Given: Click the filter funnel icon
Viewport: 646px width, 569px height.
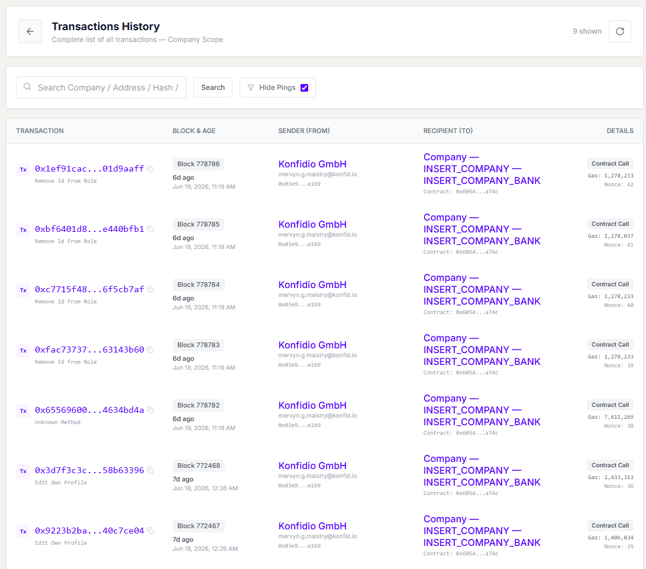Looking at the screenshot, I should (250, 88).
